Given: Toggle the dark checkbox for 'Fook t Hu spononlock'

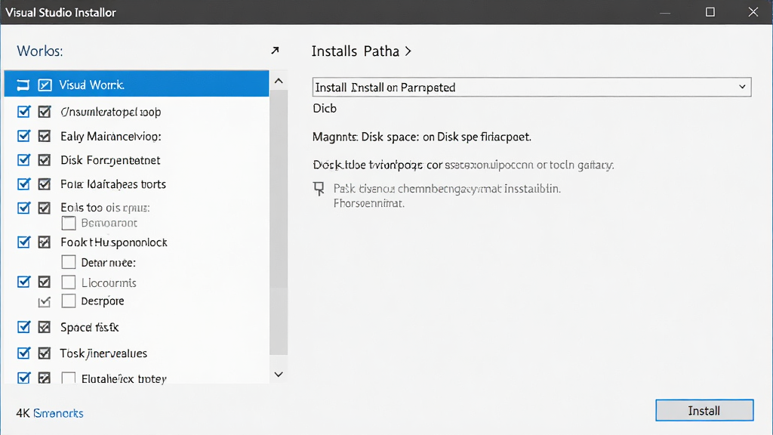Looking at the screenshot, I should tap(45, 242).
